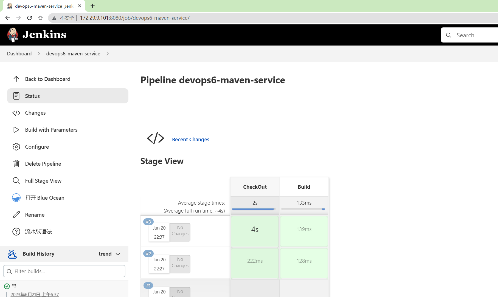498x297 pixels.
Task: Click the browser address bar URL
Action: pos(135,18)
